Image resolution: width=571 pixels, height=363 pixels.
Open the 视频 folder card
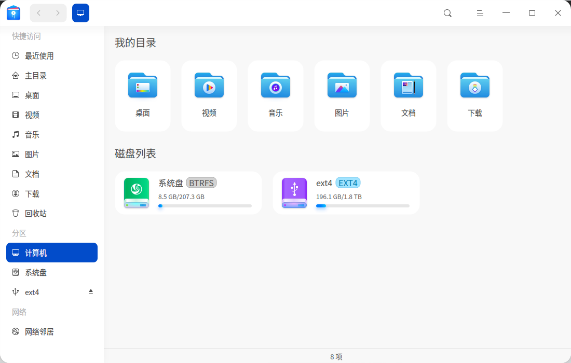tap(209, 95)
